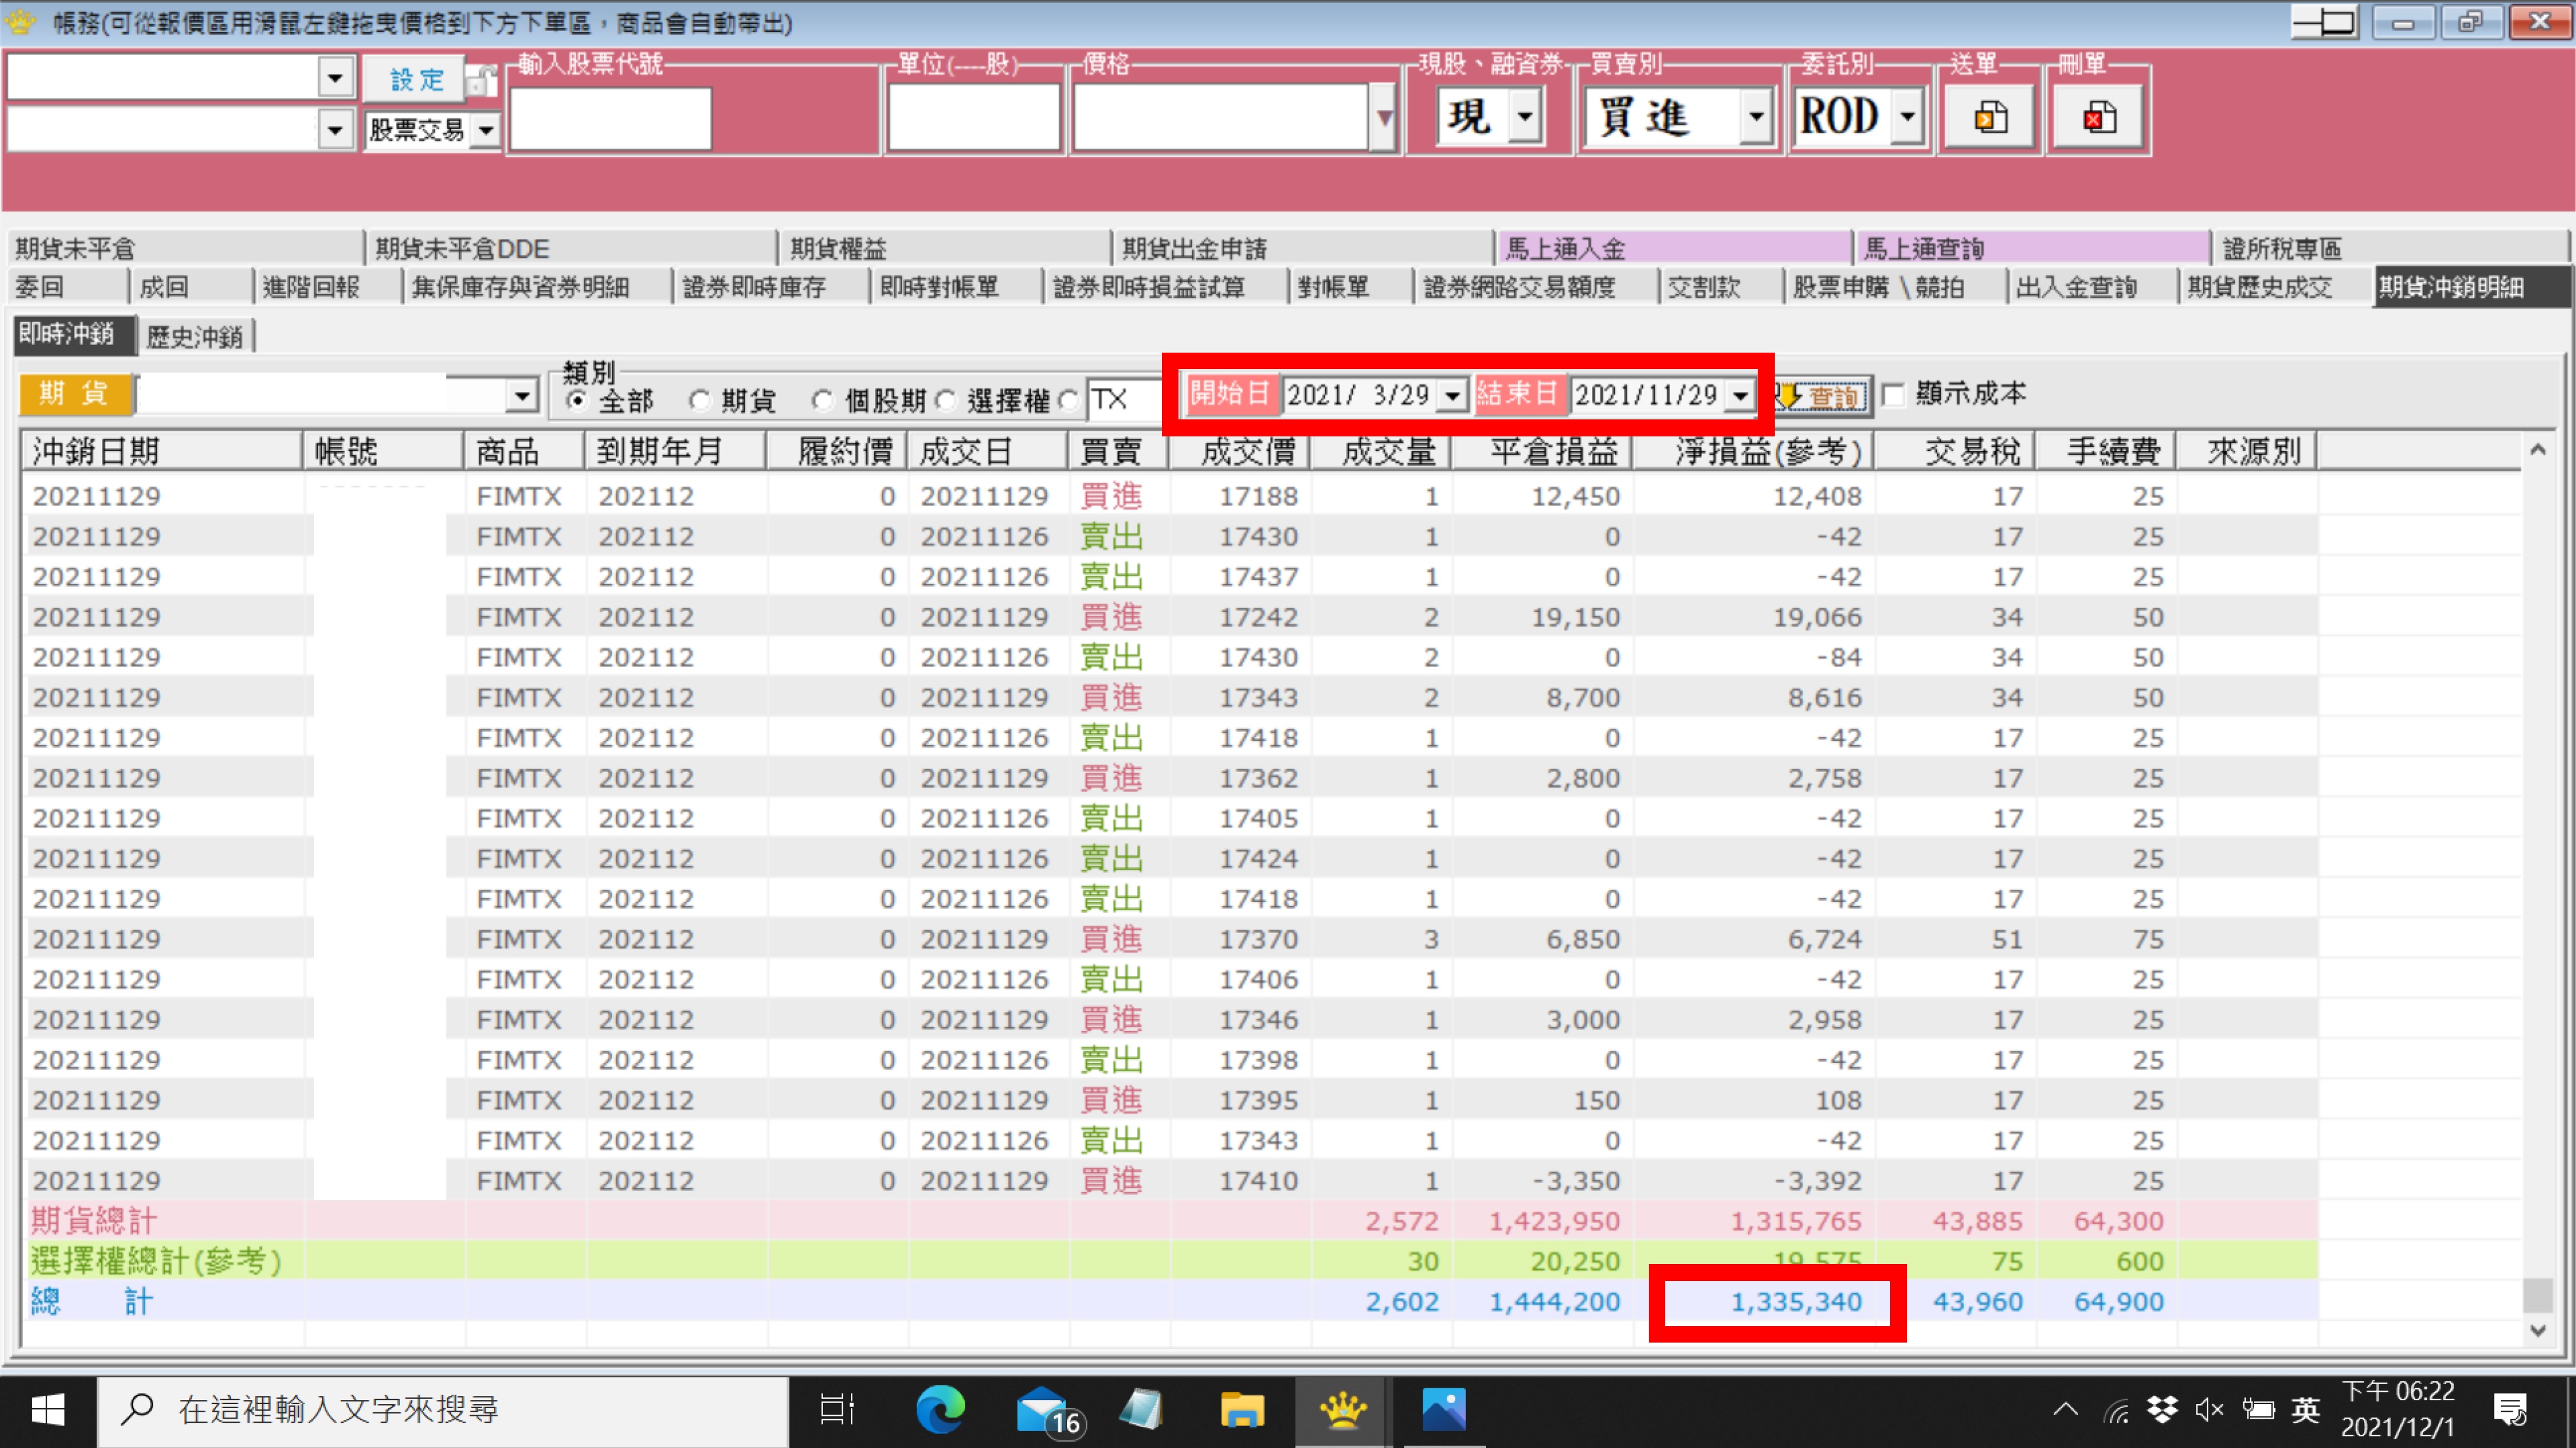Viewport: 2576px width, 1448px height.
Task: Switch to the 歷史沖銷 tab
Action: (195, 337)
